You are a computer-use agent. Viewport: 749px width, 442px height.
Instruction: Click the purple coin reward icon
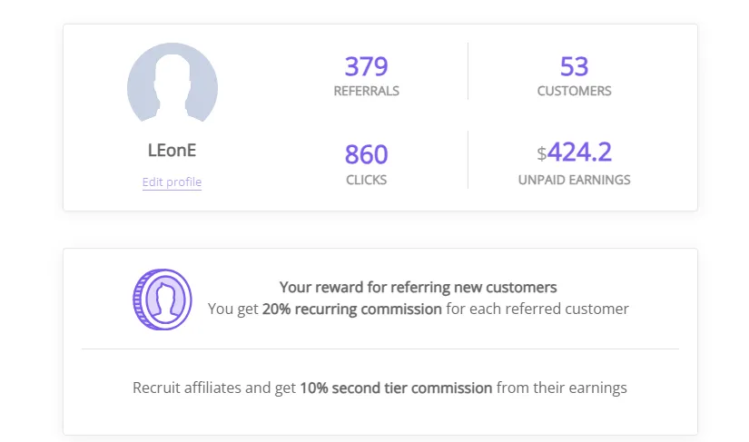tap(163, 300)
